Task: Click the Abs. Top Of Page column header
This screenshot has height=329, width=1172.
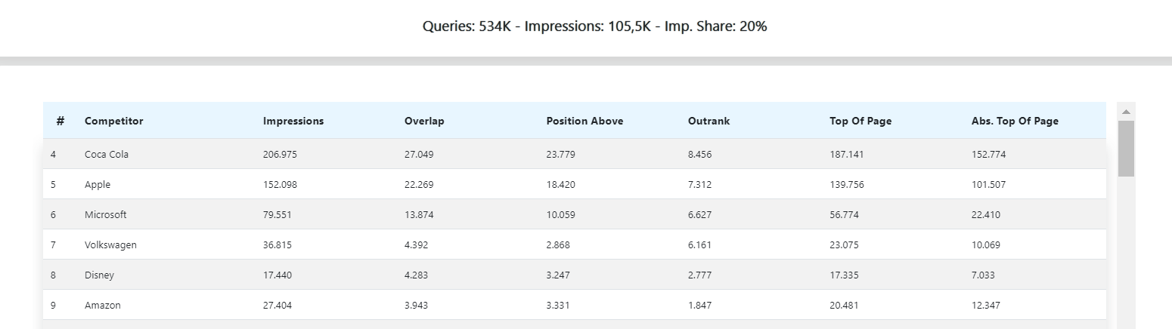Action: coord(1015,121)
